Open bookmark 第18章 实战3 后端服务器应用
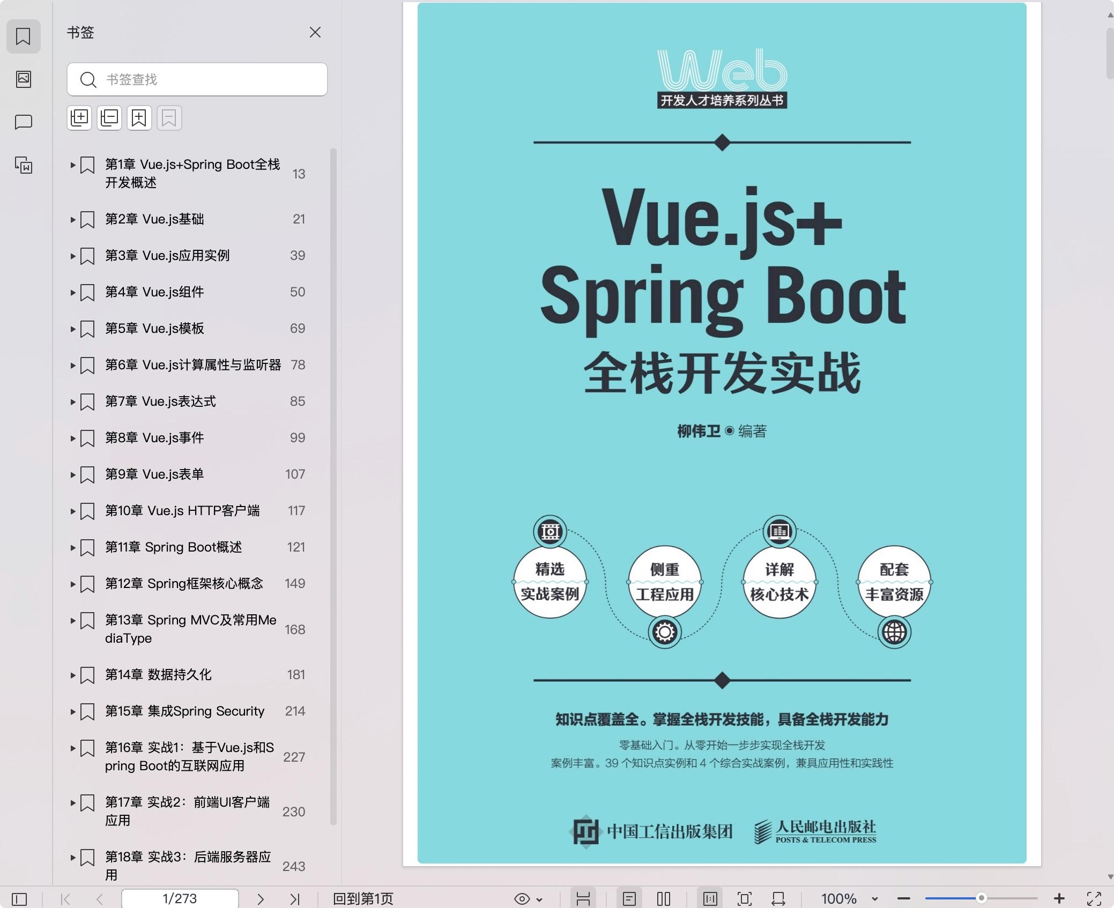Screen dimensions: 1114x908 (x=188, y=866)
